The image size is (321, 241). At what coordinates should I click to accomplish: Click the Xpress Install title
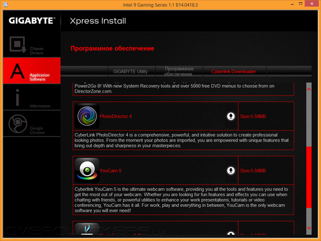98,21
